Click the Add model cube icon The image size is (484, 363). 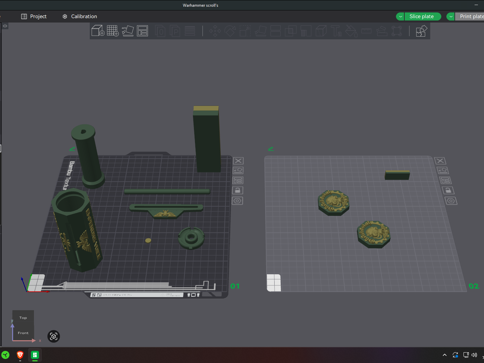pos(98,31)
